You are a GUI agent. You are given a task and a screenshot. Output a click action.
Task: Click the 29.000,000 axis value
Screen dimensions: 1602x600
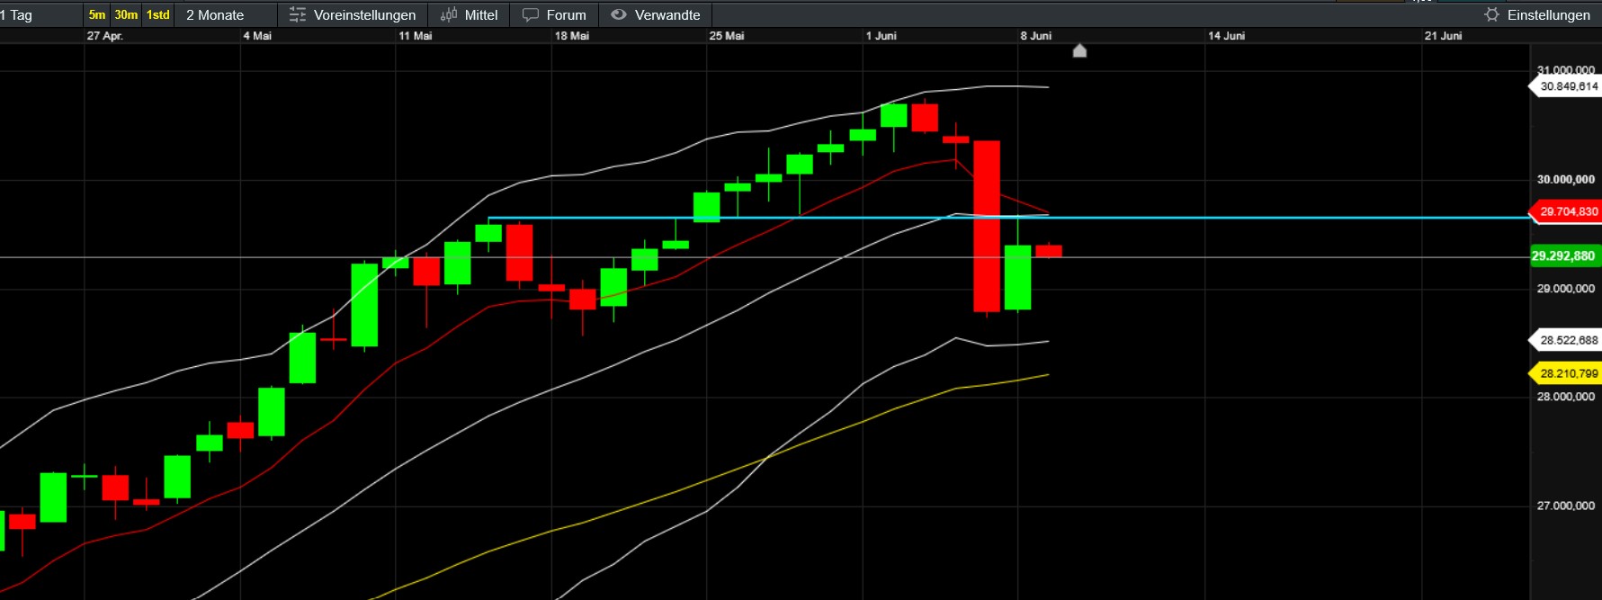pyautogui.click(x=1566, y=289)
